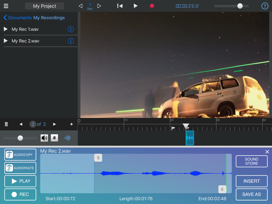Toggle the track mute speaker button
The width and height of the screenshot is (272, 204).
[44, 138]
